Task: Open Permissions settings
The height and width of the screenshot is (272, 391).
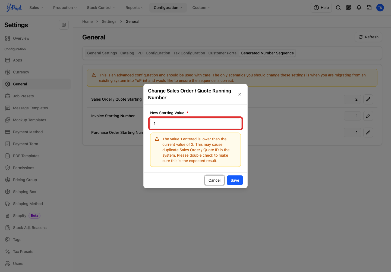Action: [x=36, y=168]
